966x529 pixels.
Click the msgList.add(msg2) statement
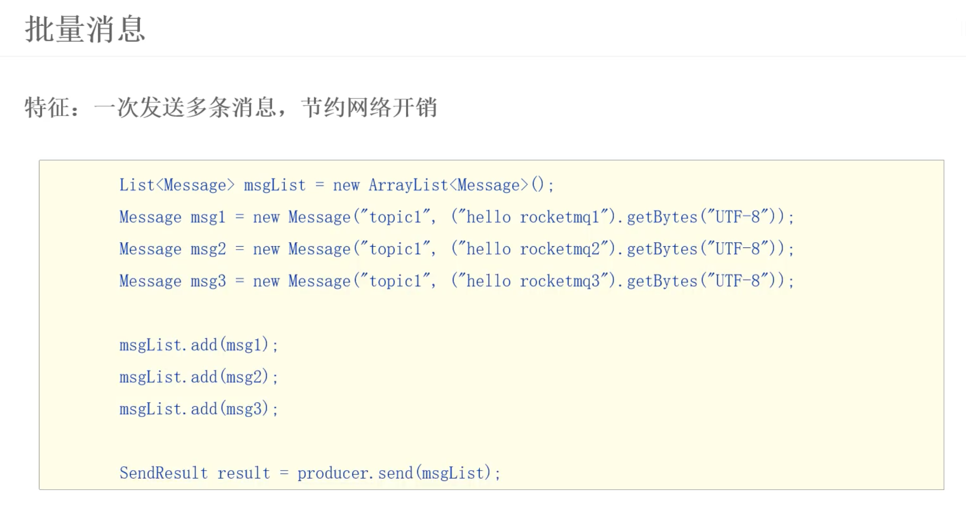click(x=198, y=377)
